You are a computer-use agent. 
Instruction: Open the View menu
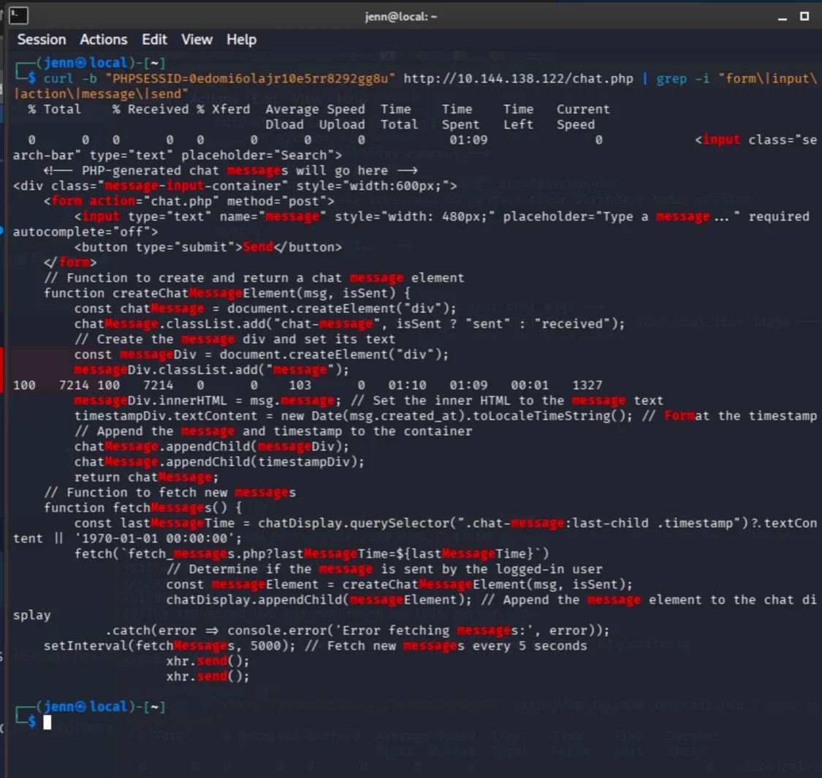click(x=197, y=40)
